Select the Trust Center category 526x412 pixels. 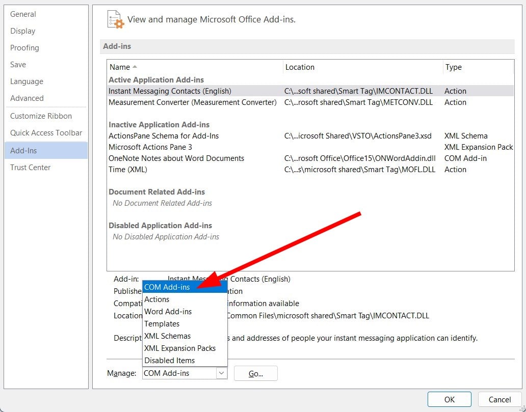[x=31, y=168]
